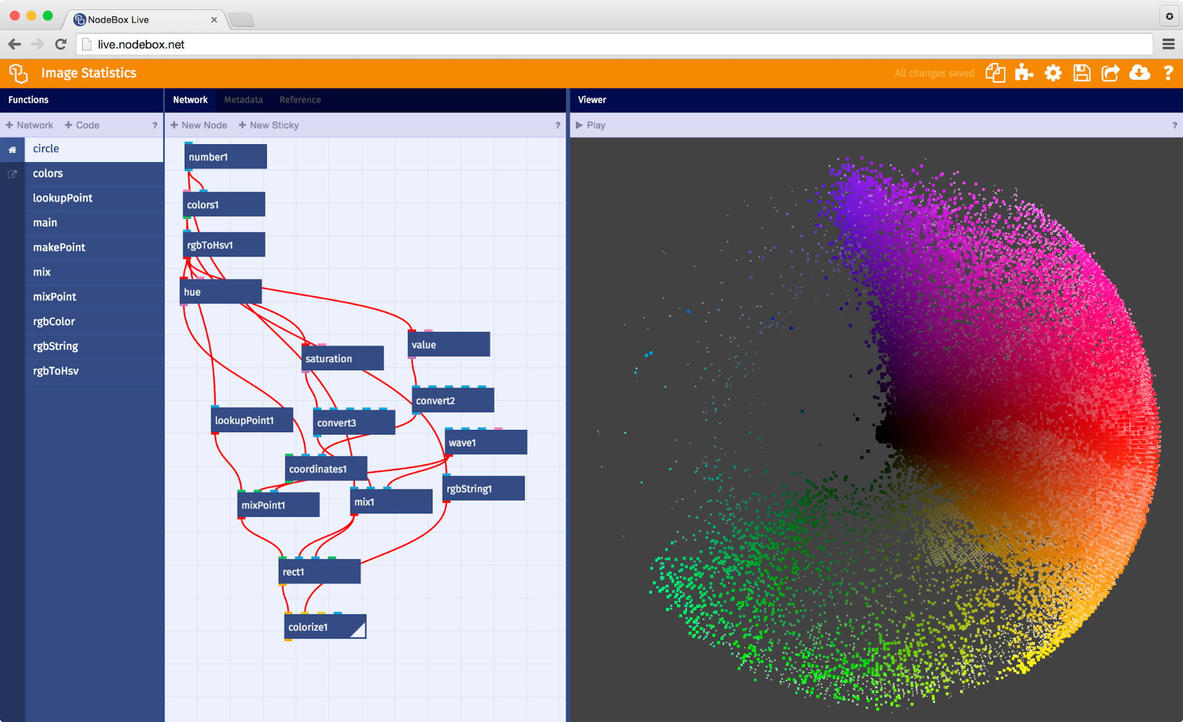Open the lookupPoint function

62,198
